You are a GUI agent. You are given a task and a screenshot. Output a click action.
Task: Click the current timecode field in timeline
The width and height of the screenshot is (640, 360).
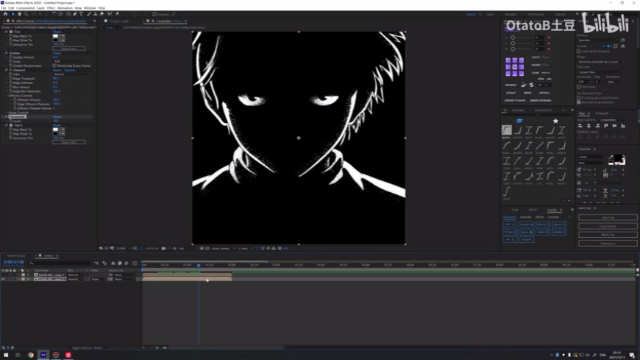point(14,262)
